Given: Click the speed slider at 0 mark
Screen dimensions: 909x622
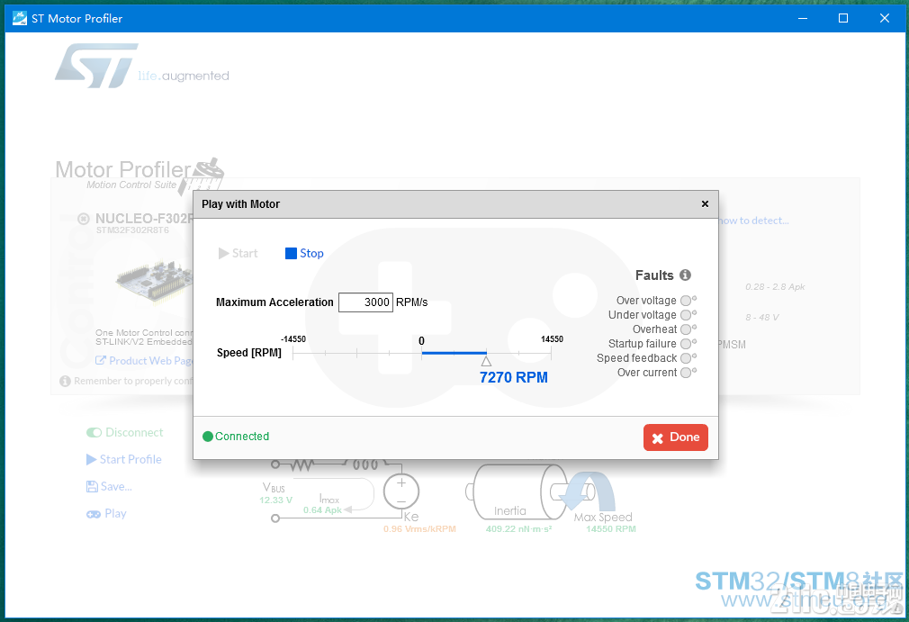Looking at the screenshot, I should coord(421,353).
